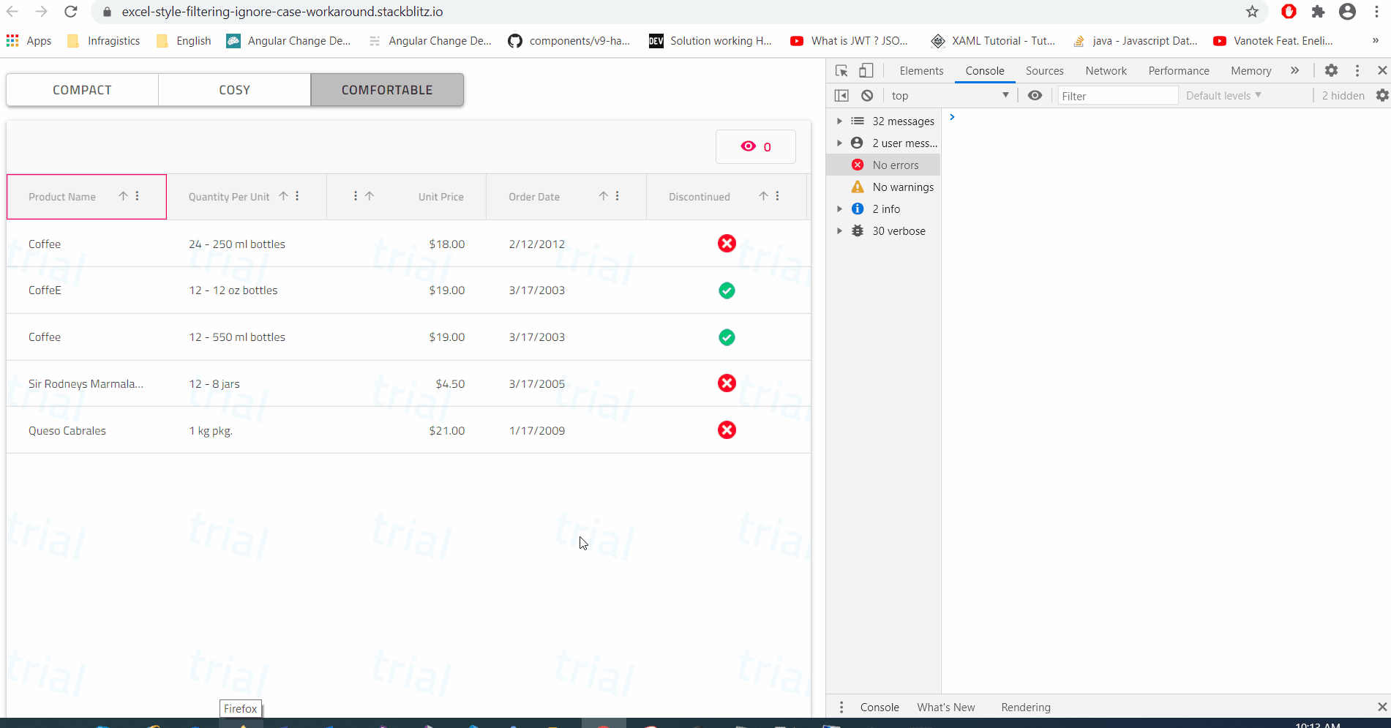1391x728 pixels.
Task: Click the console prompt chevron
Action: 952,117
